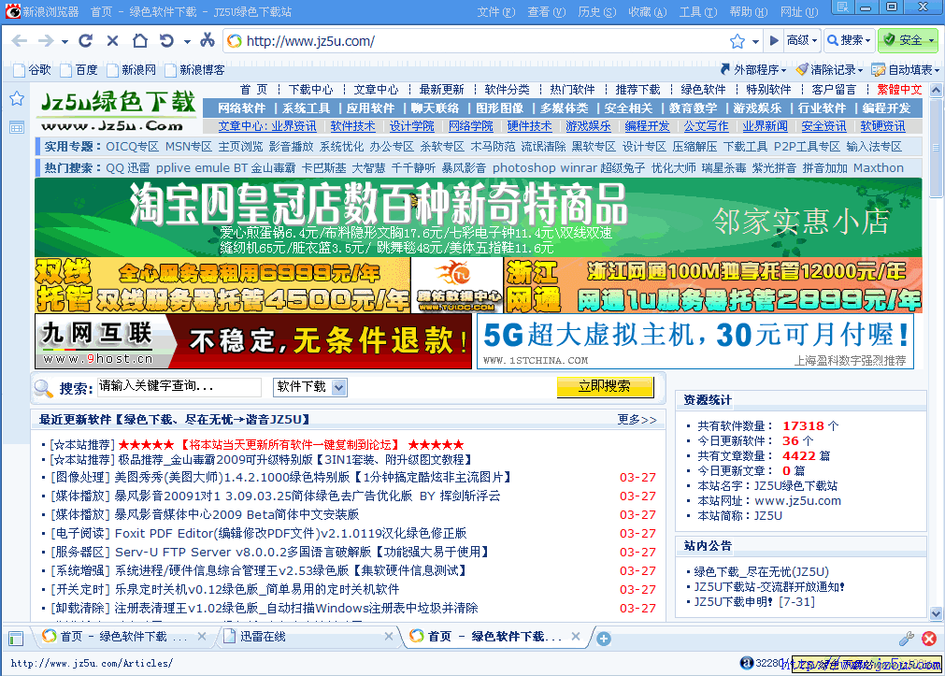Open the back/forward history dropdown arrow

tap(65, 42)
